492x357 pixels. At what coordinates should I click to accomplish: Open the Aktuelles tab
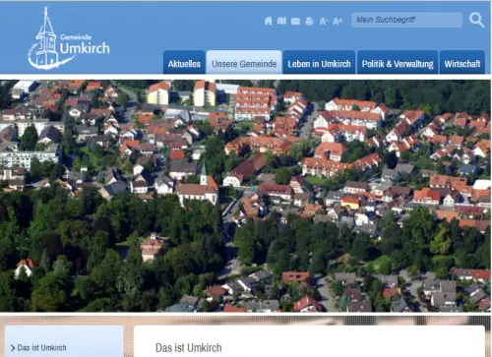click(x=184, y=62)
